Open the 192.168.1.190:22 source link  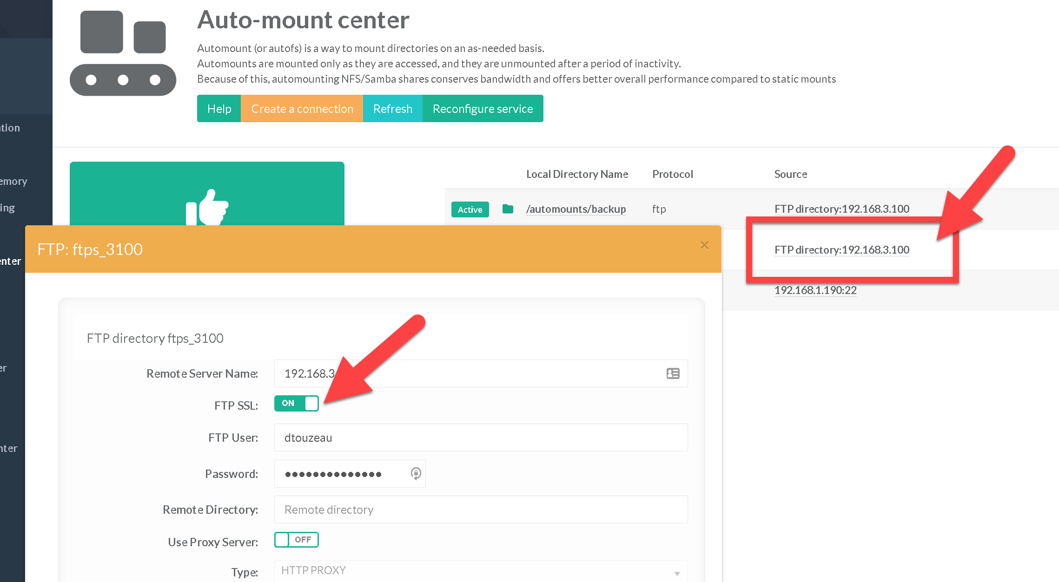click(x=815, y=290)
